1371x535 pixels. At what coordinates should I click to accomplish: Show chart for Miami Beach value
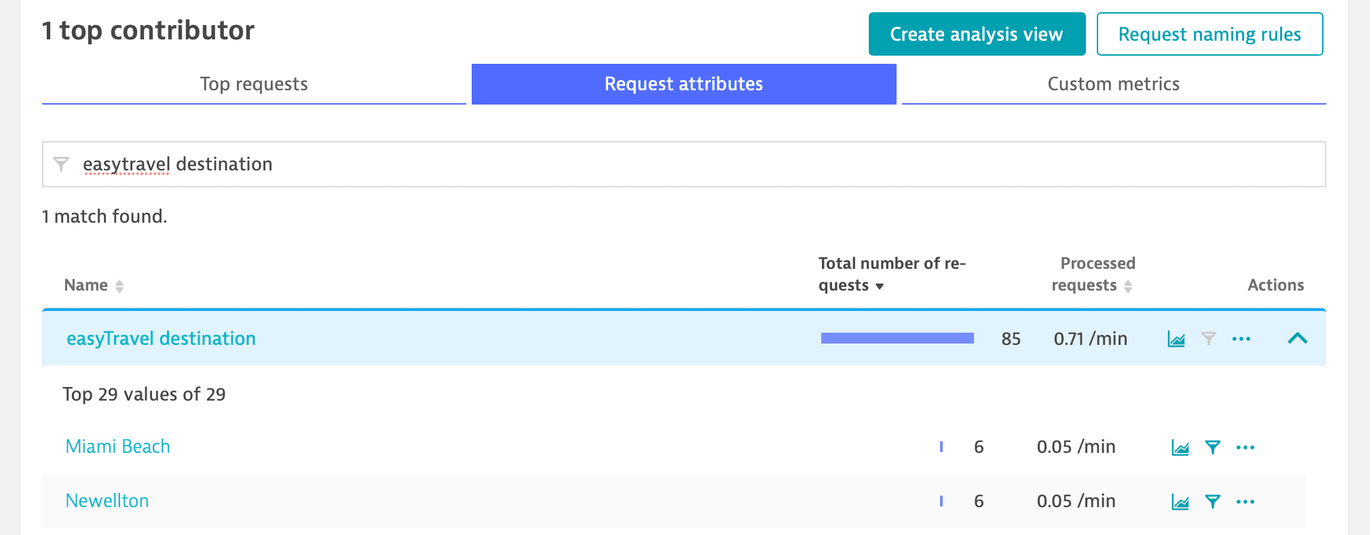[1180, 447]
